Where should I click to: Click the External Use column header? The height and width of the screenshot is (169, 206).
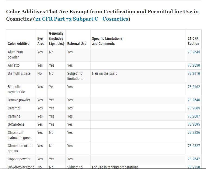point(77,44)
